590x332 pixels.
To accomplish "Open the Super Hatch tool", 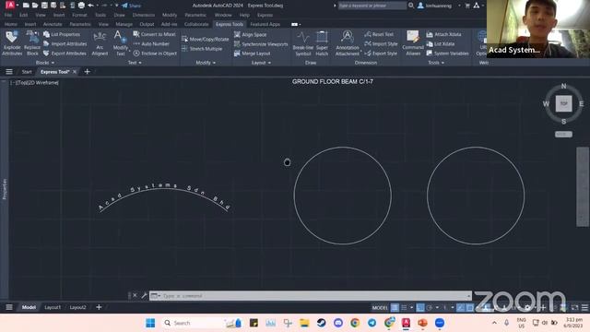I will (x=322, y=43).
